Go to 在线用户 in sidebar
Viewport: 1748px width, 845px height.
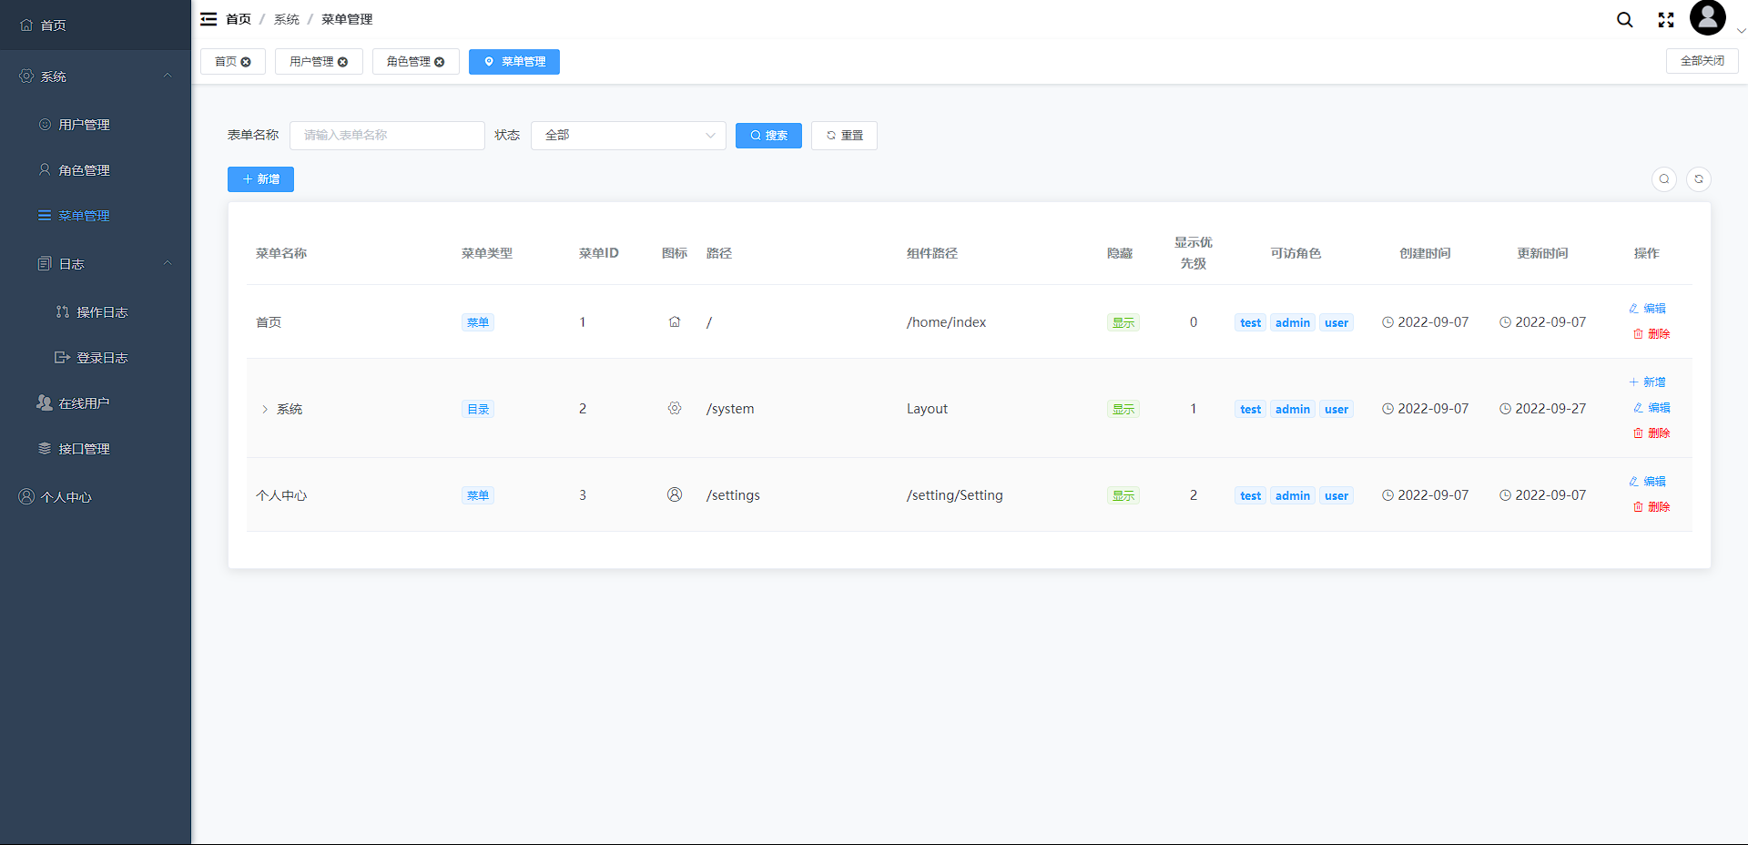click(x=84, y=403)
